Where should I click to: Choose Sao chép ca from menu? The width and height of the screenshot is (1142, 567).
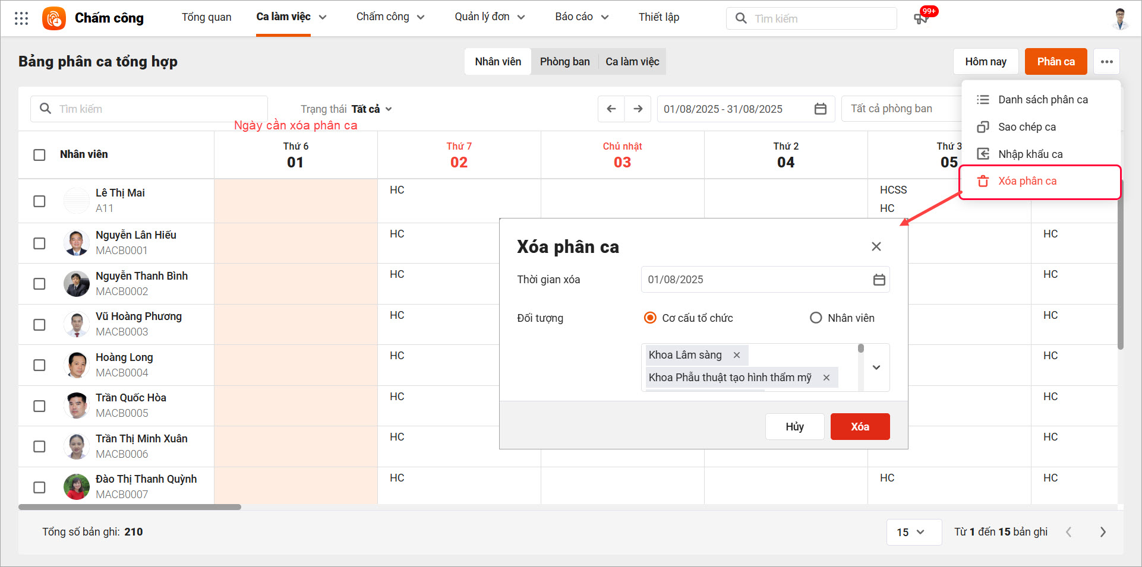click(x=1027, y=127)
